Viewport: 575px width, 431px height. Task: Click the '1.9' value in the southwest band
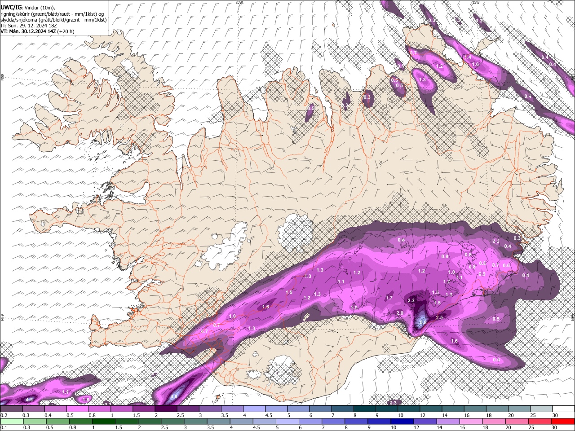pyautogui.click(x=232, y=317)
